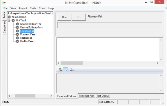167x106 pixels.
Task: Open the Tools menu
Action: click(x=42, y=8)
